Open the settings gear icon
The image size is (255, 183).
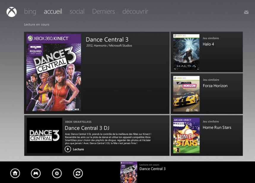(x=57, y=173)
